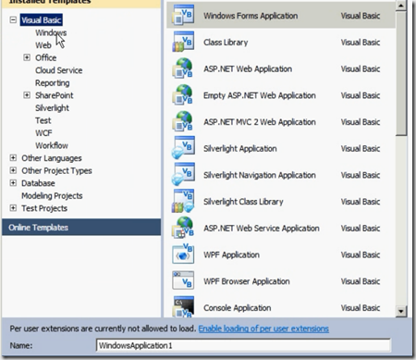Image resolution: width=416 pixels, height=360 pixels.
Task: Expand the Other Languages node
Action: pyautogui.click(x=13, y=158)
